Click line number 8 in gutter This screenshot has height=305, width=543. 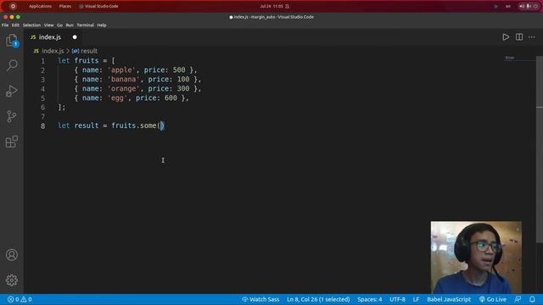(x=43, y=126)
